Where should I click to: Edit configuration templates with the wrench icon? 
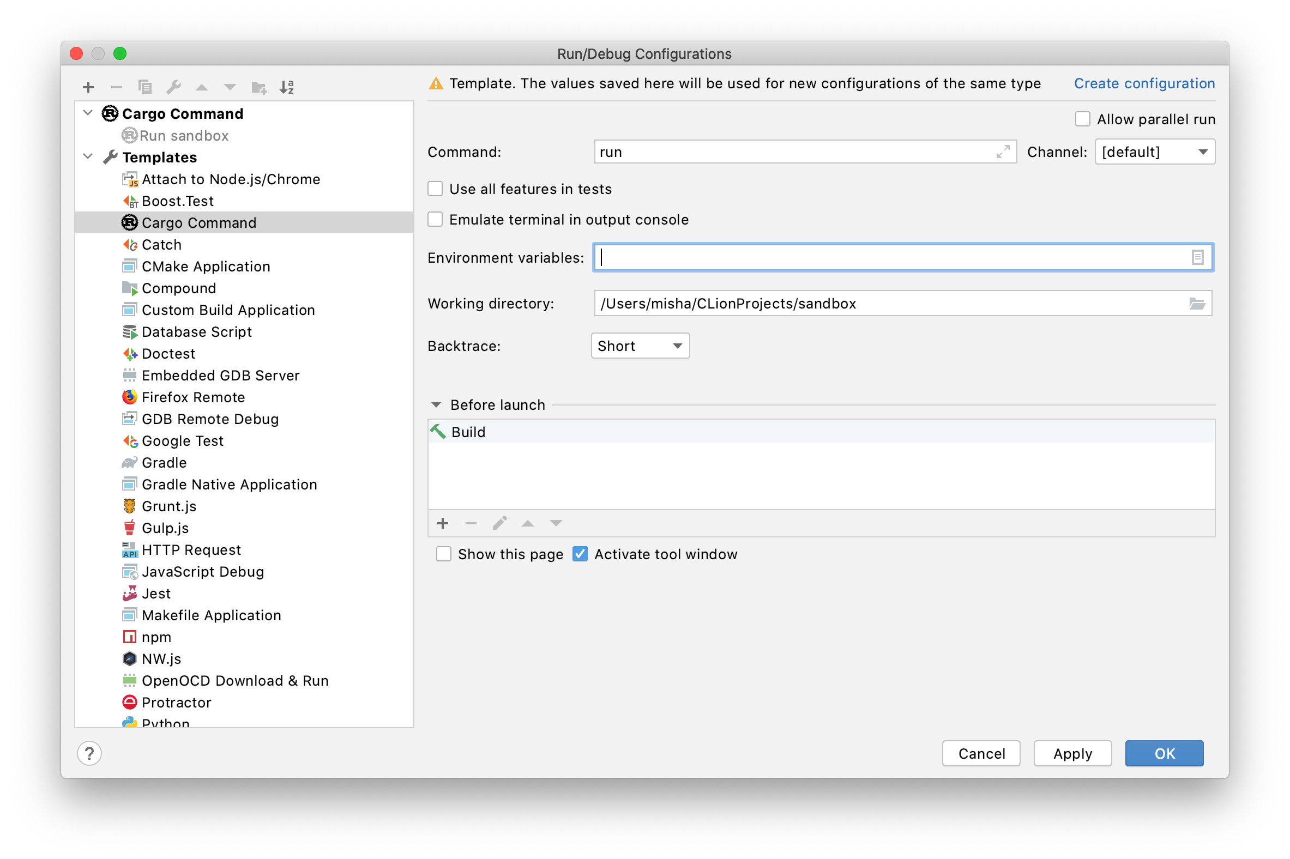point(174,87)
